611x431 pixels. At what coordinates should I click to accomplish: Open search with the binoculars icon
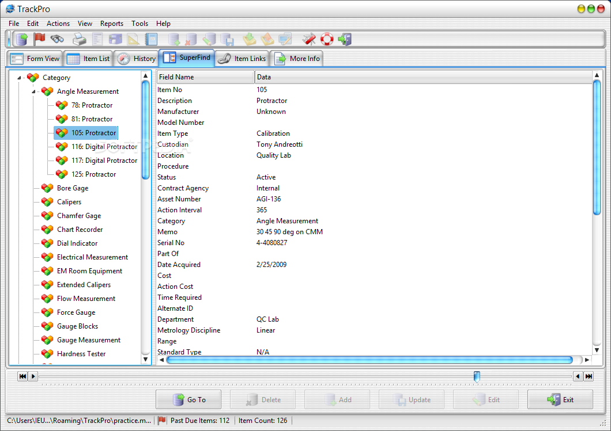[x=57, y=39]
